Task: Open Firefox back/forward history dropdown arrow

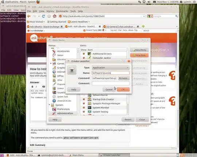Action: [x=39, y=16]
